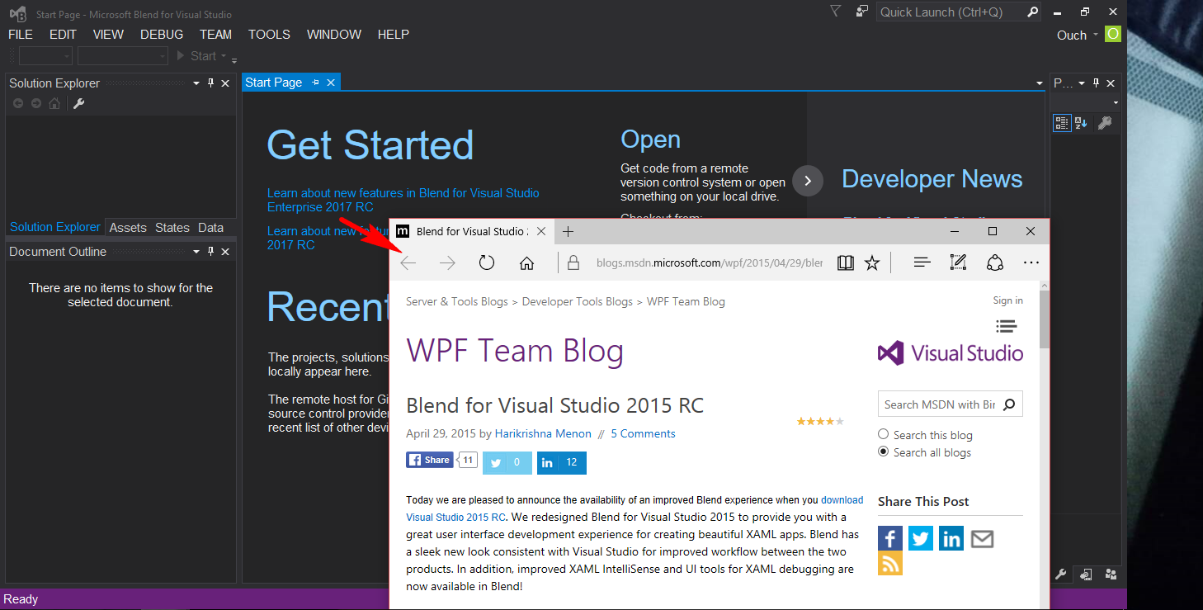Open Edge more actions menu

click(x=1031, y=263)
